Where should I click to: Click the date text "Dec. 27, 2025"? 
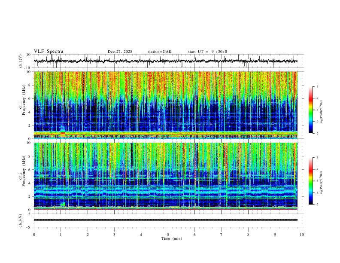[x=120, y=52]
